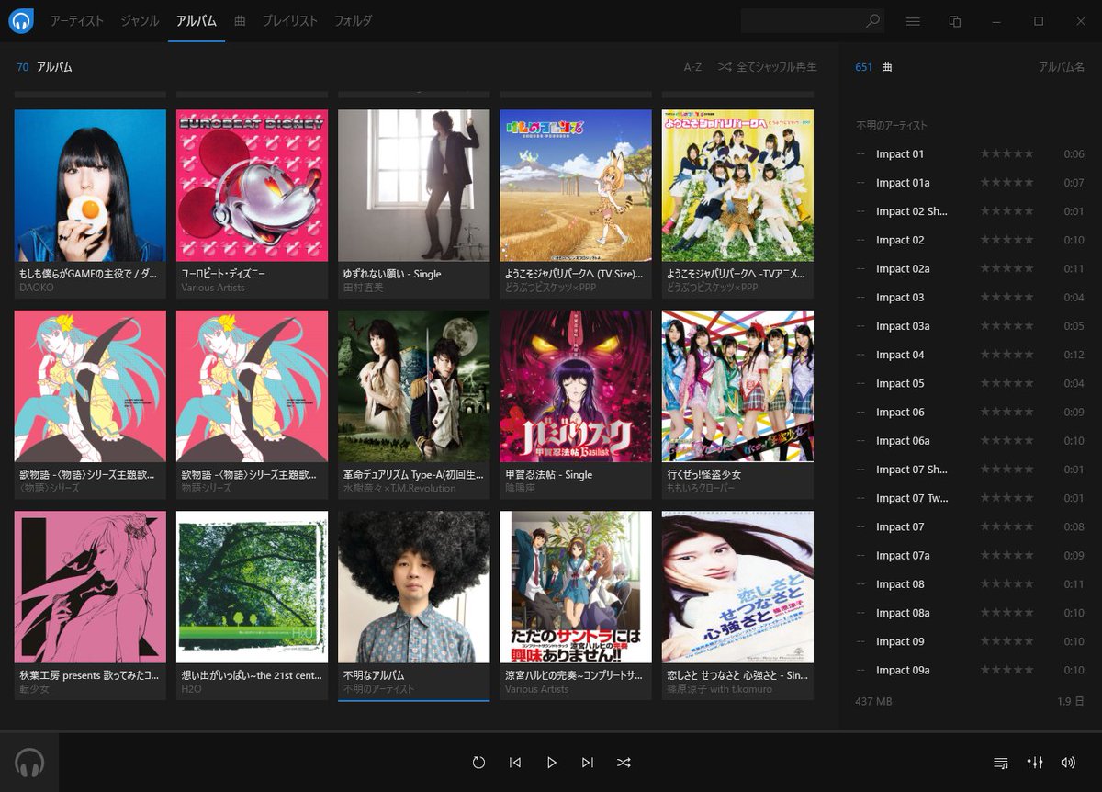Select 秋葉工房 presents album cover
The width and height of the screenshot is (1102, 792).
[90, 587]
